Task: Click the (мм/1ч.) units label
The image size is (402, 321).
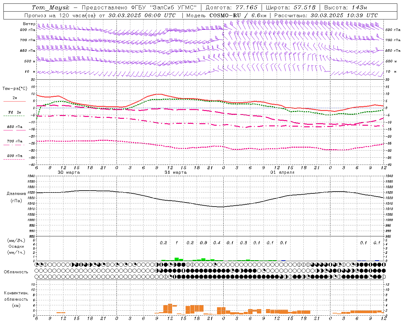Action: (x=16, y=252)
